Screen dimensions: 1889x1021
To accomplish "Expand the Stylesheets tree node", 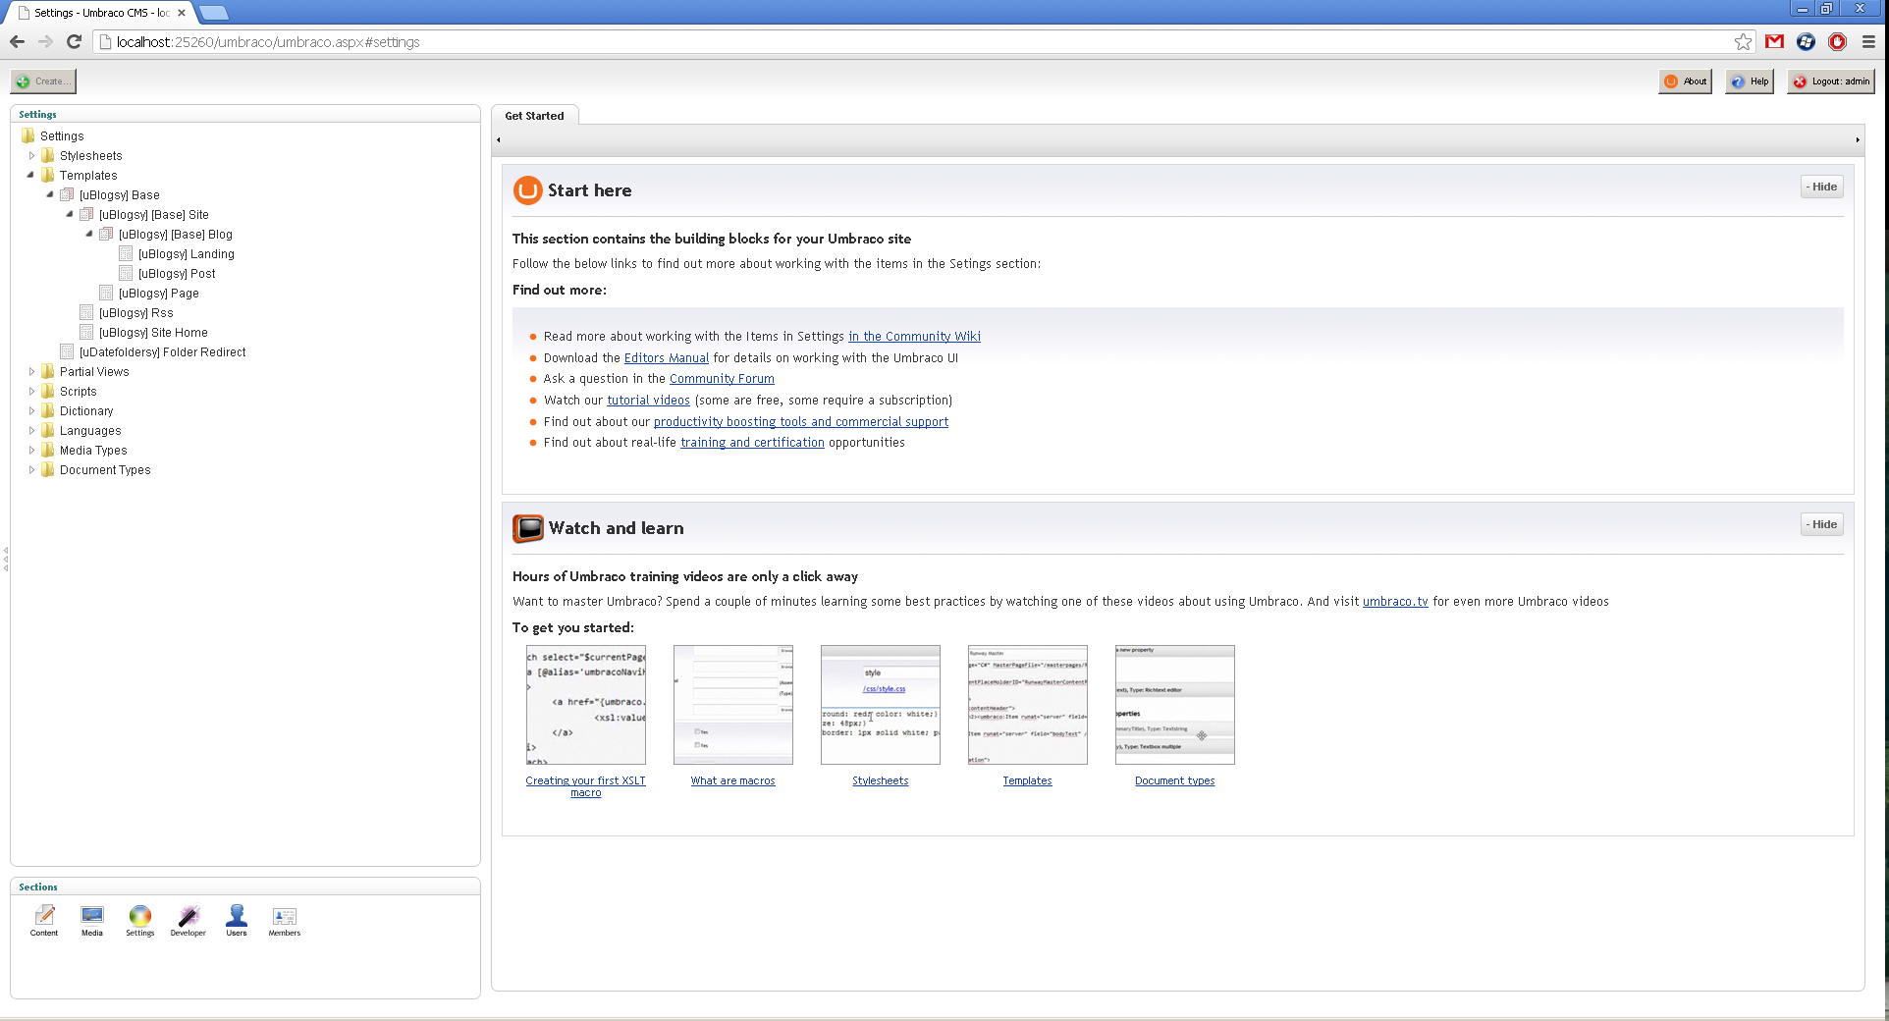I will [x=31, y=155].
